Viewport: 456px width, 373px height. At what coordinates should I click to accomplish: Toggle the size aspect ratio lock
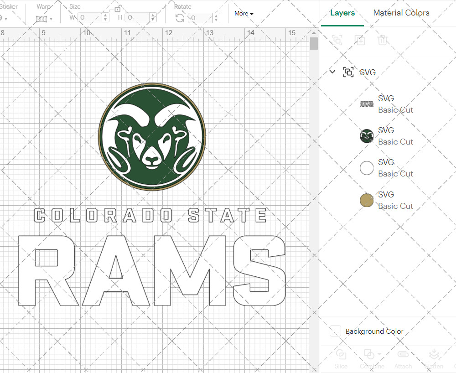118,9
